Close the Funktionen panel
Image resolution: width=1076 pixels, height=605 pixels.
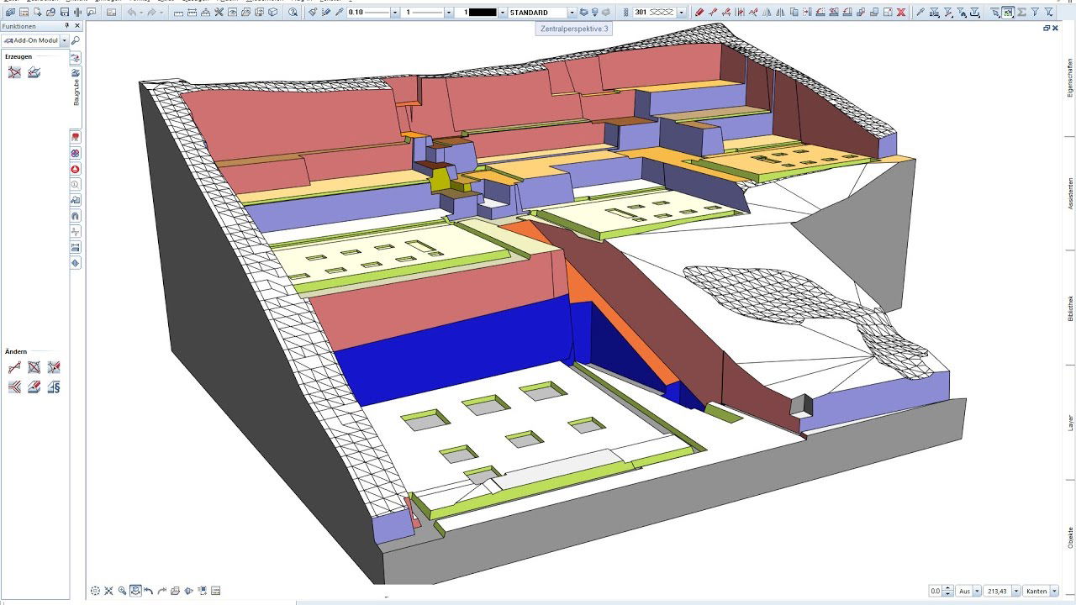click(77, 26)
